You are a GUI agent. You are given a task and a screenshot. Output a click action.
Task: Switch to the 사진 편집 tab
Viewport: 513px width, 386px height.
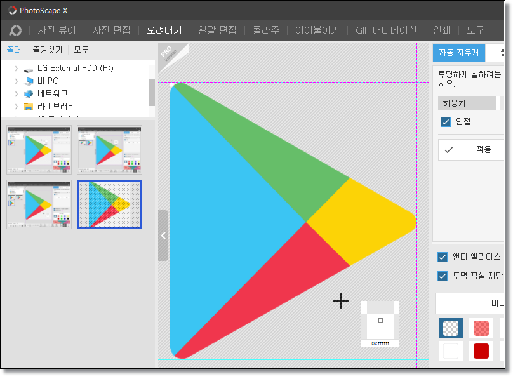[x=111, y=30]
